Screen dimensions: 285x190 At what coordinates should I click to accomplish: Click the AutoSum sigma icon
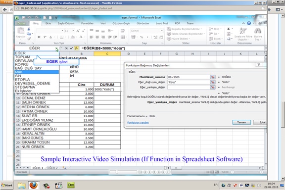click(x=229, y=29)
